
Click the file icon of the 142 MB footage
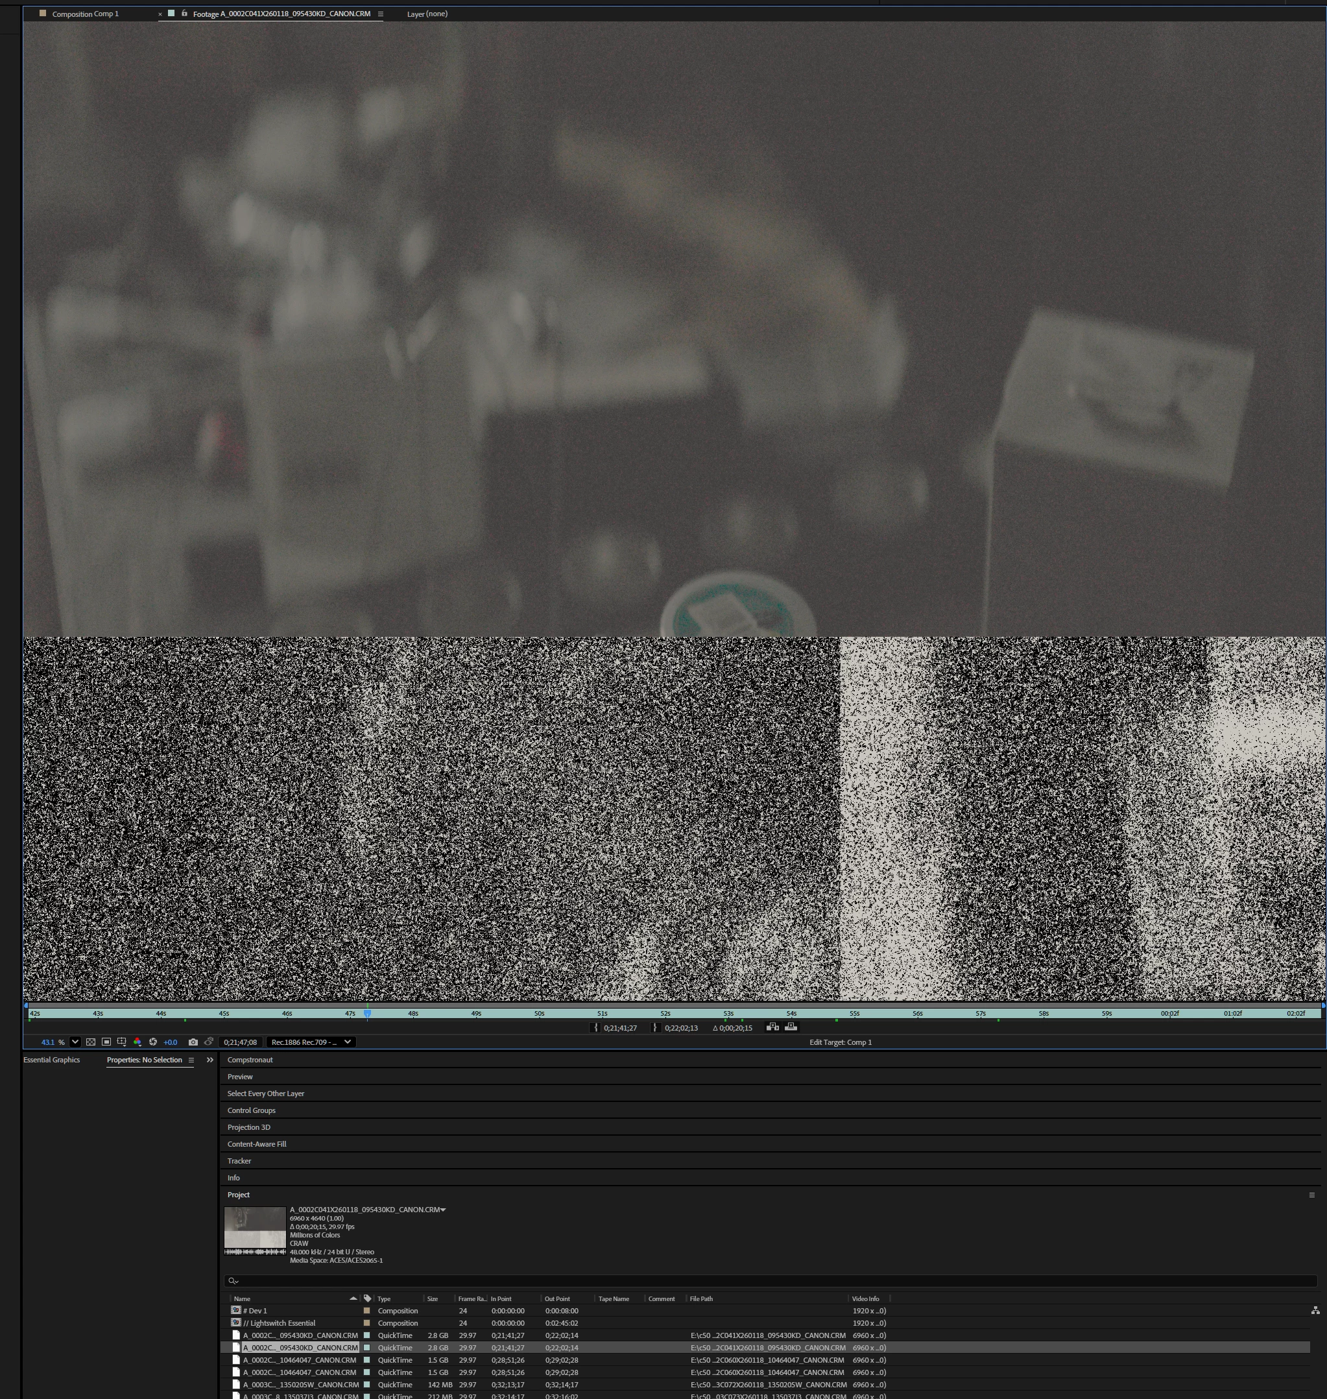[236, 1385]
